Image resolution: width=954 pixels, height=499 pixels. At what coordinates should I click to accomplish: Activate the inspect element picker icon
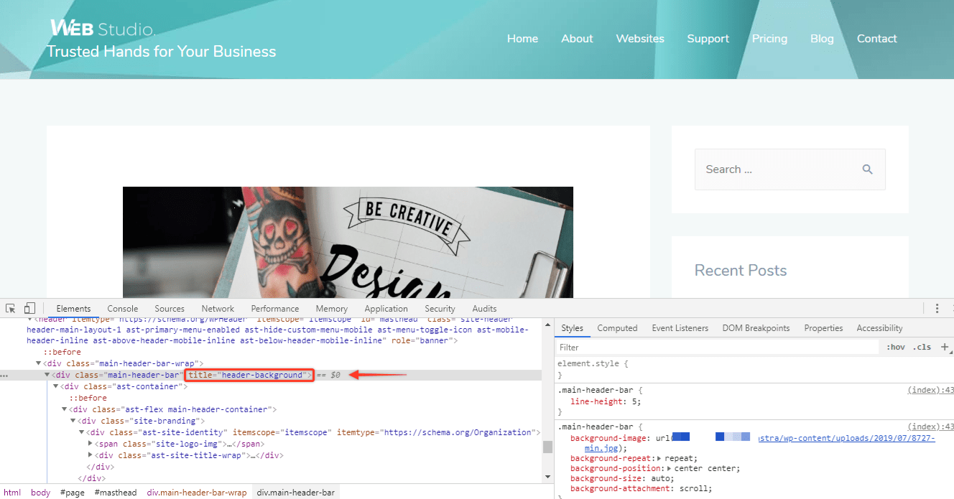pyautogui.click(x=11, y=308)
